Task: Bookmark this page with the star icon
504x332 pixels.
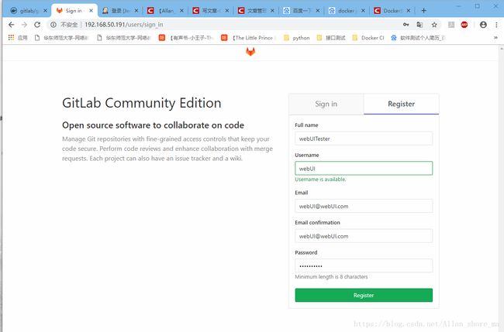Action: (x=434, y=25)
